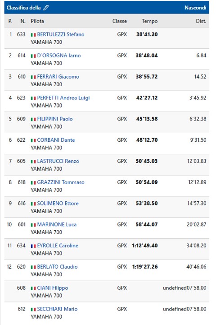Click the Tempo column header
216x325 pixels.
150,21
